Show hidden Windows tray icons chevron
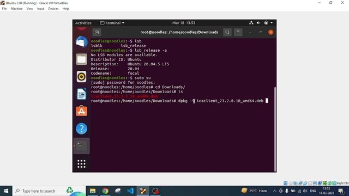The width and height of the screenshot is (349, 196). (x=274, y=191)
